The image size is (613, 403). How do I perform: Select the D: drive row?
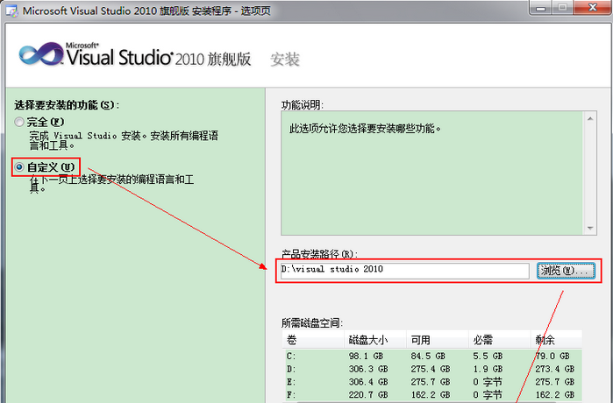click(432, 369)
